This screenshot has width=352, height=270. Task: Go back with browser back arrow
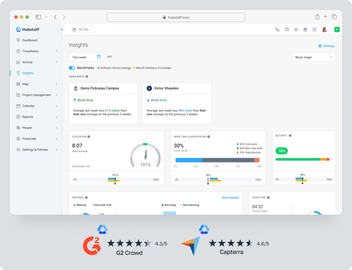(55, 17)
